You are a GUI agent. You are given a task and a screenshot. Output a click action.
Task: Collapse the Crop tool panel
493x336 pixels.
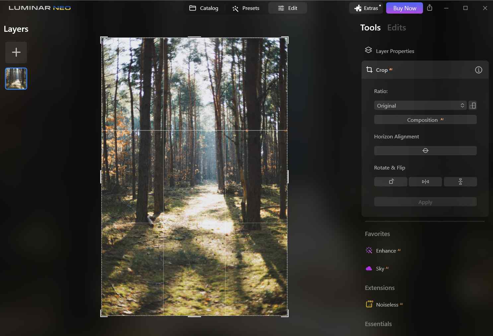click(x=382, y=70)
